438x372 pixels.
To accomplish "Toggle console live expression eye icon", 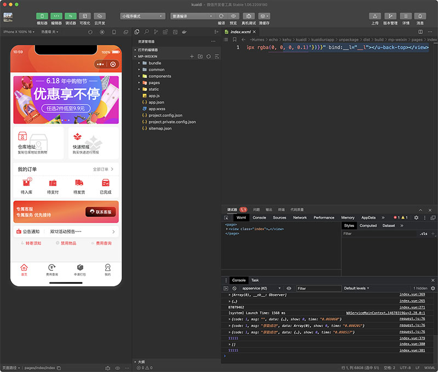I will coord(289,288).
